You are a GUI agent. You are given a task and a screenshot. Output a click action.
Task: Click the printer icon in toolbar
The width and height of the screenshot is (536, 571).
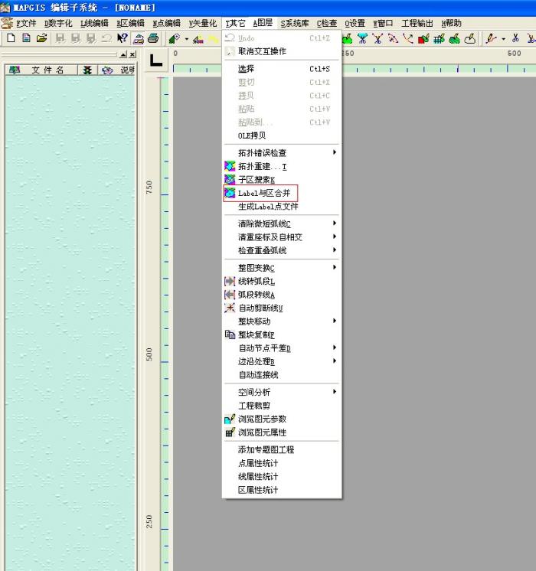pyautogui.click(x=153, y=38)
